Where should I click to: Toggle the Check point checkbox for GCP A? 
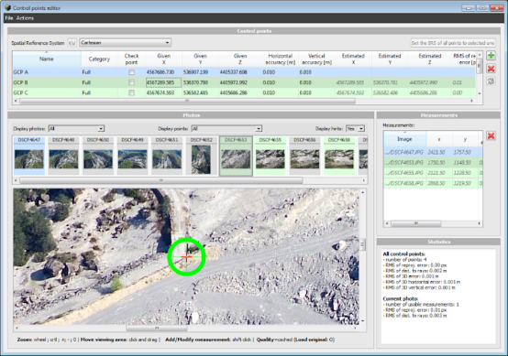tap(131, 72)
